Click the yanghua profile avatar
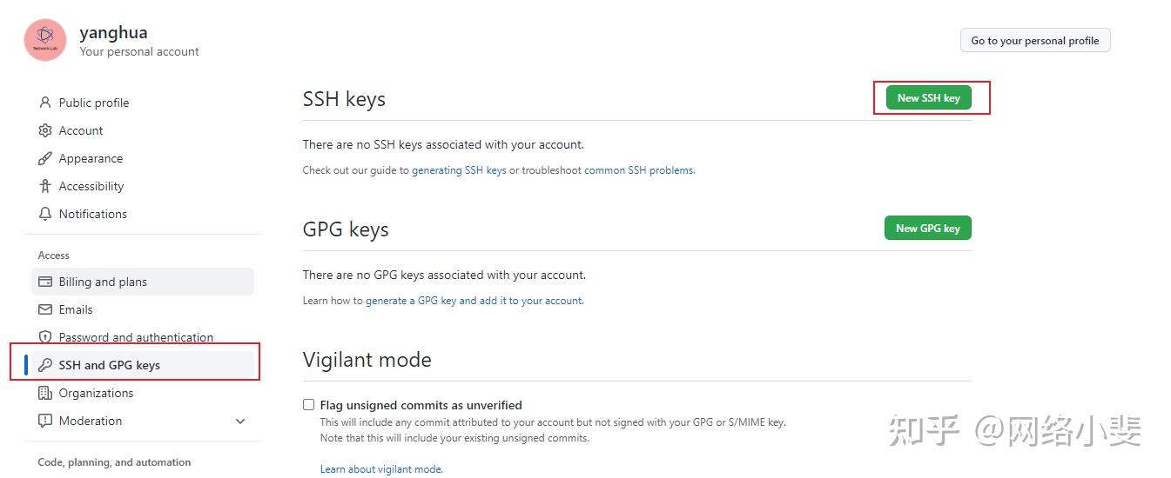The image size is (1171, 478). pos(45,40)
